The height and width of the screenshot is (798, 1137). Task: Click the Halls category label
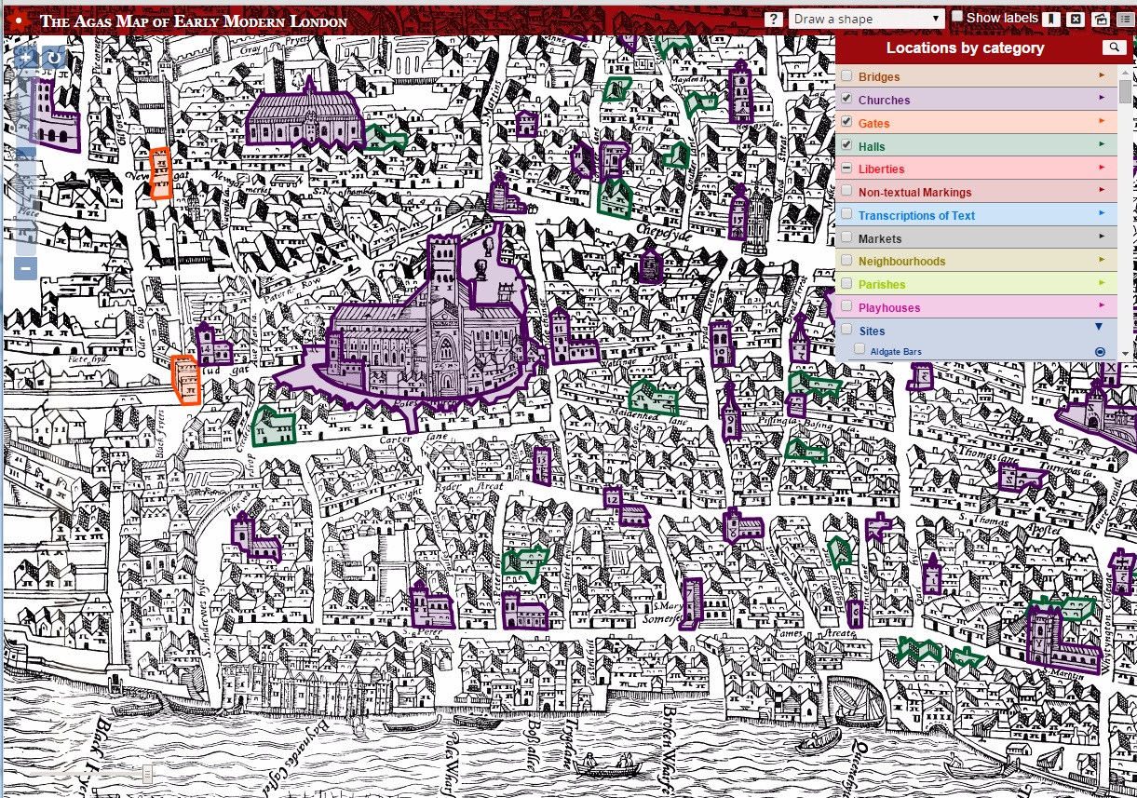[872, 146]
